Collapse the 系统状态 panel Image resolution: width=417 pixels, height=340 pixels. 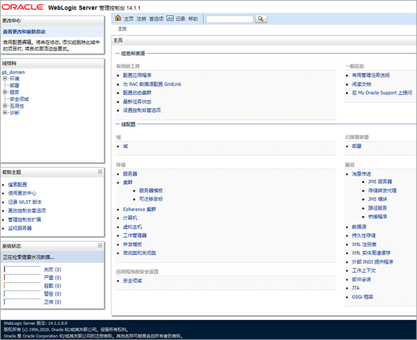tap(100, 246)
